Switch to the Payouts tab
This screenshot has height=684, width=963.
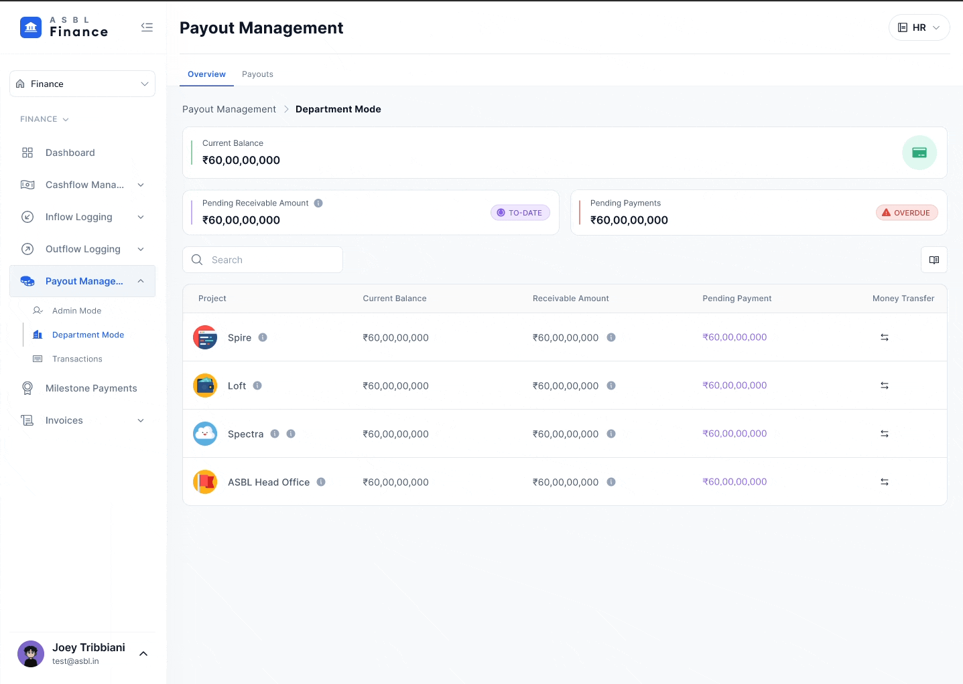[257, 74]
